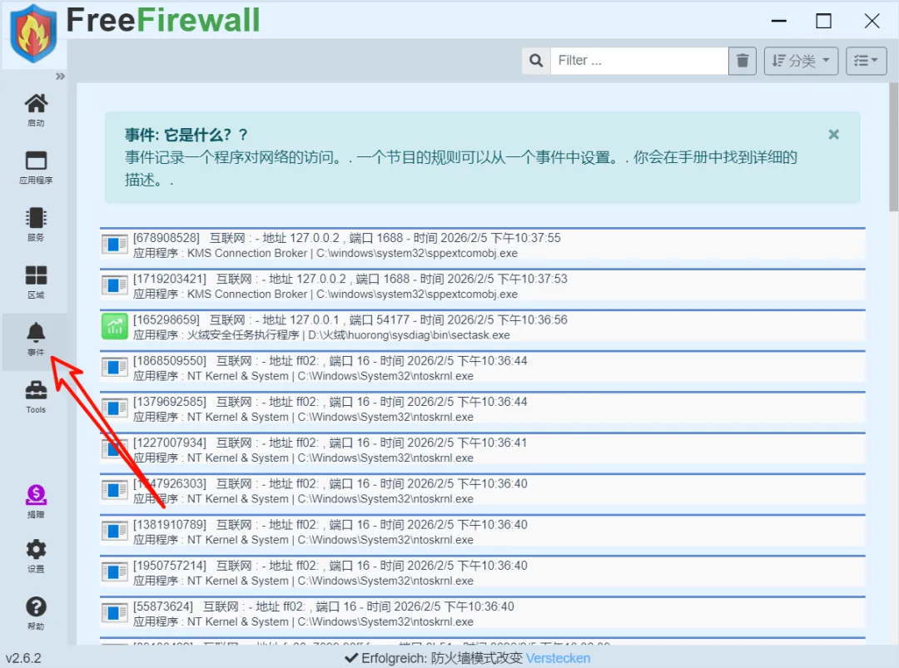This screenshot has height=668, width=899.
Task: Maximize the FreeFirewall window
Action: [x=824, y=21]
